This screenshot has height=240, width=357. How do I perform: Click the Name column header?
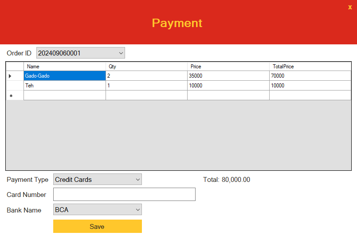[65, 67]
